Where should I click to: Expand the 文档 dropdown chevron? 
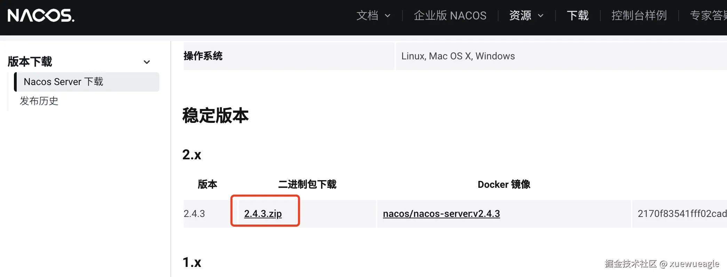point(388,16)
